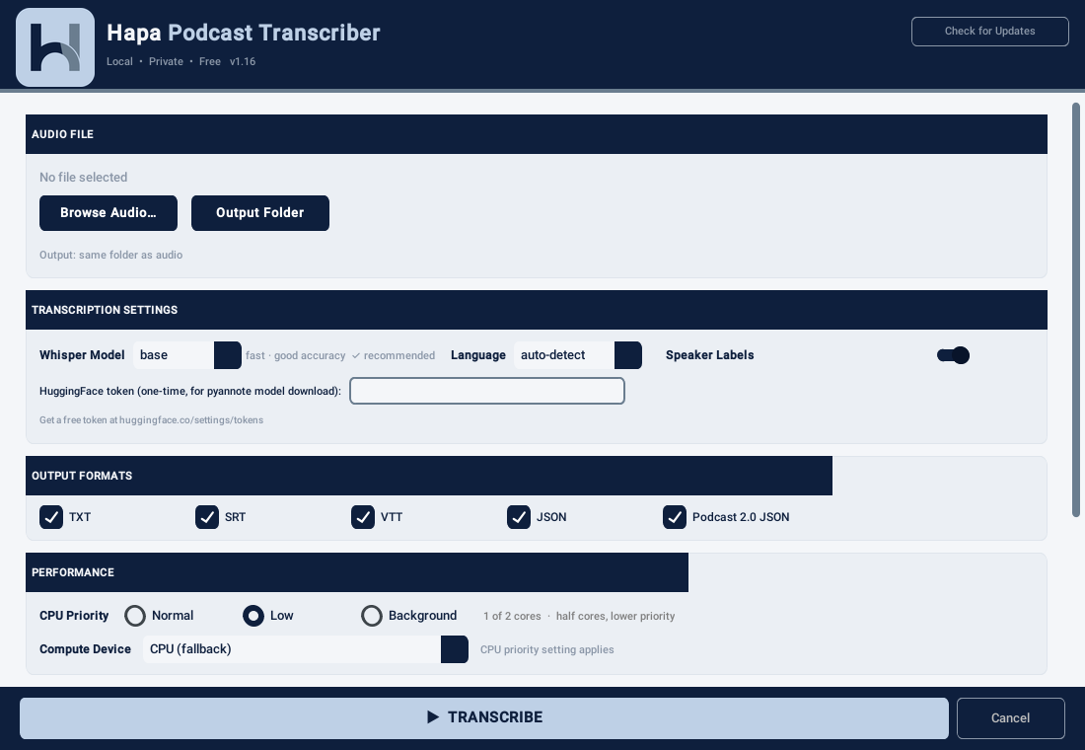The width and height of the screenshot is (1085, 750).
Task: Click 'fast · good accuracy' model hint
Action: tap(296, 355)
